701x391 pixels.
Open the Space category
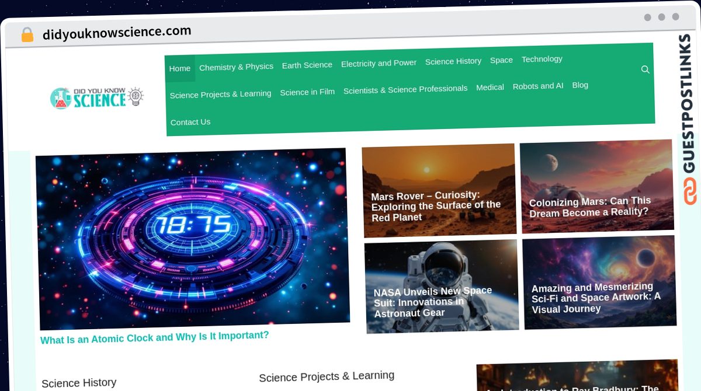pos(501,60)
